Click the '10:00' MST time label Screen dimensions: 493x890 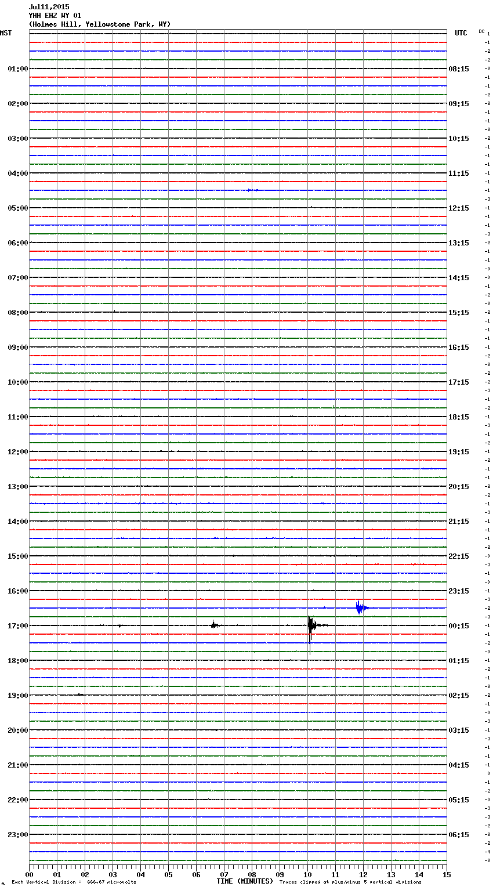(x=18, y=382)
